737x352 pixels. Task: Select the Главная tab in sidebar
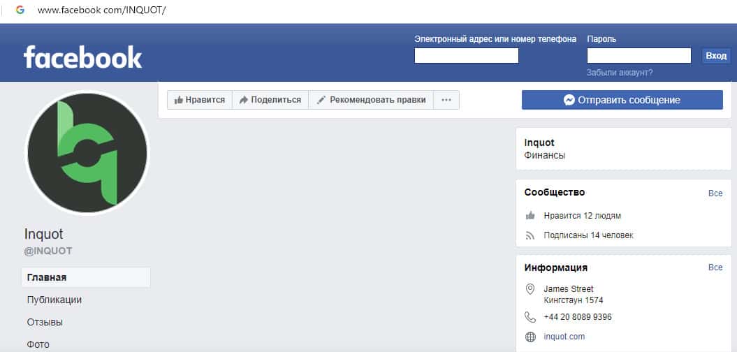pyautogui.click(x=86, y=277)
